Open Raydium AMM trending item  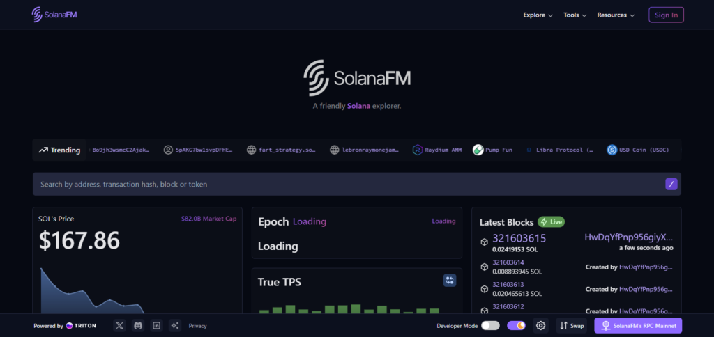coord(443,150)
